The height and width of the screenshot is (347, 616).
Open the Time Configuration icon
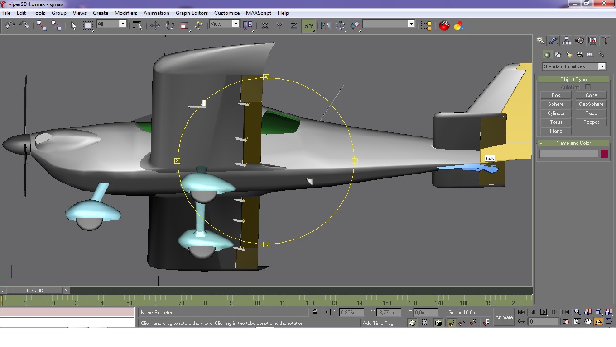click(566, 322)
